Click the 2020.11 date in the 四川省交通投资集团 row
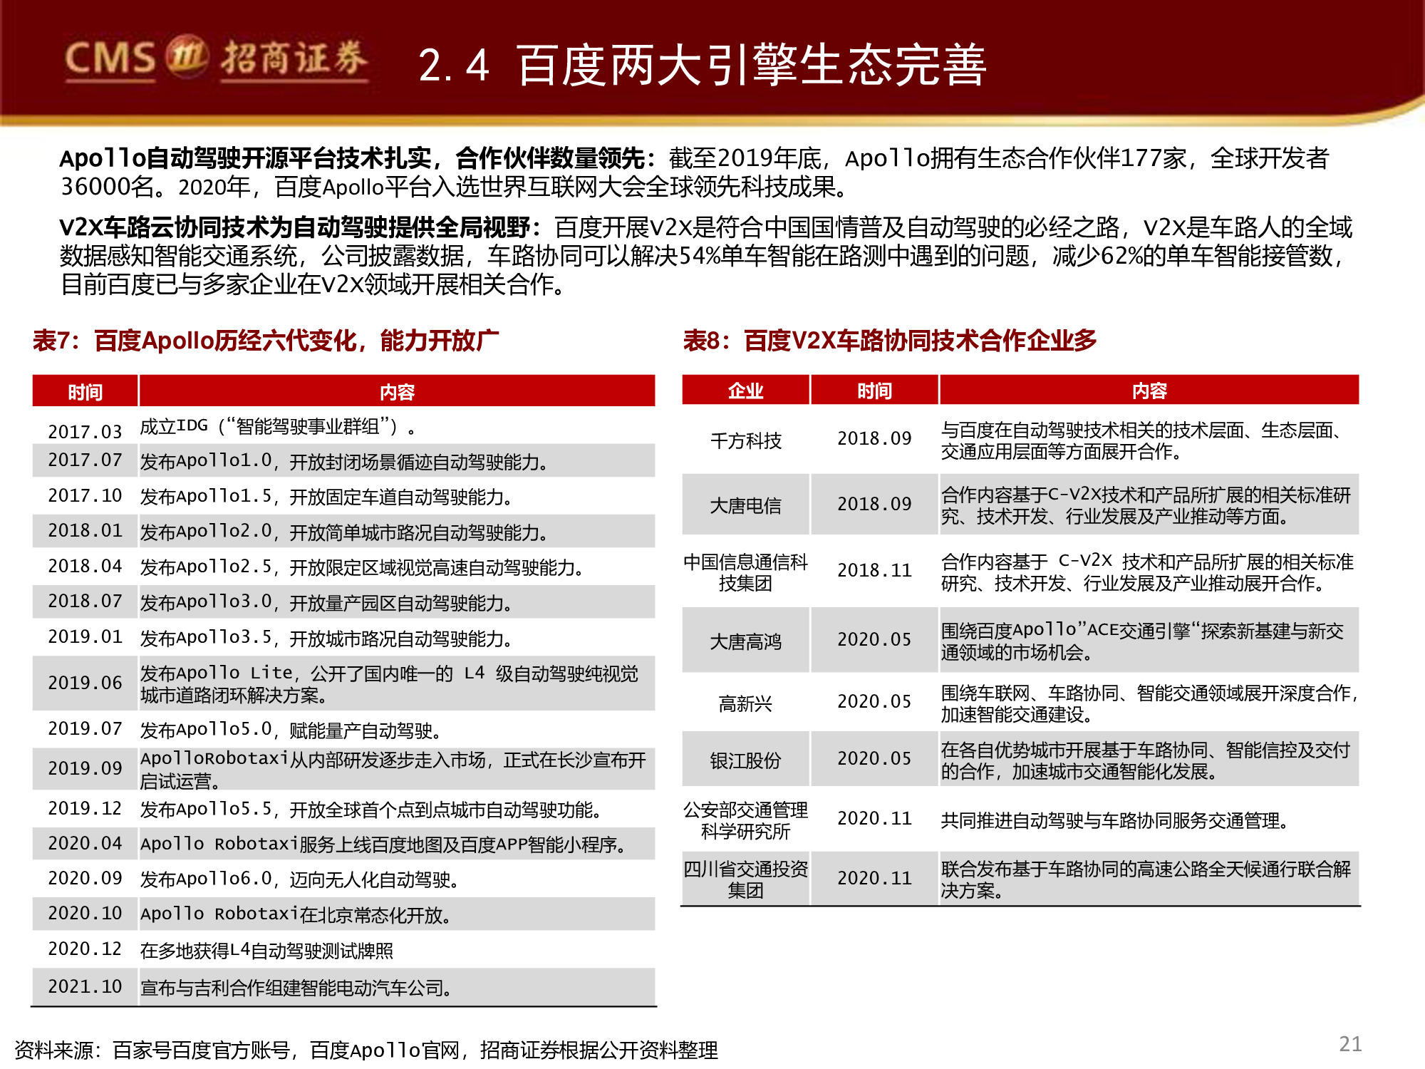The width and height of the screenshot is (1425, 1069). [874, 878]
